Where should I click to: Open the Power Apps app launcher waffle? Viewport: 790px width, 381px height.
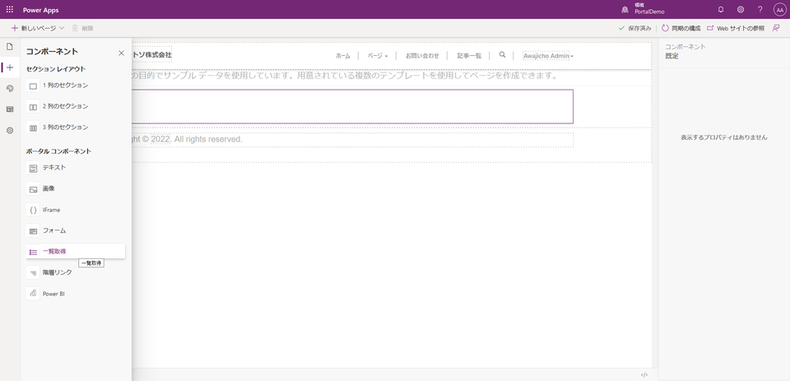click(10, 10)
